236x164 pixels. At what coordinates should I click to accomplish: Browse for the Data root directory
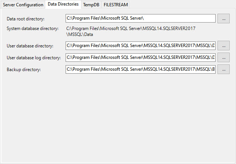(223, 19)
